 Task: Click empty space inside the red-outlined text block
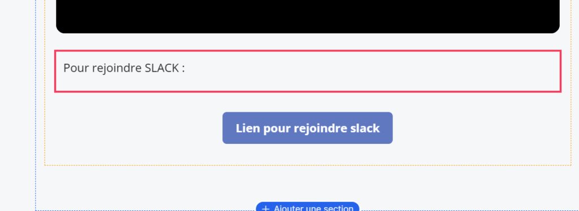point(369,71)
